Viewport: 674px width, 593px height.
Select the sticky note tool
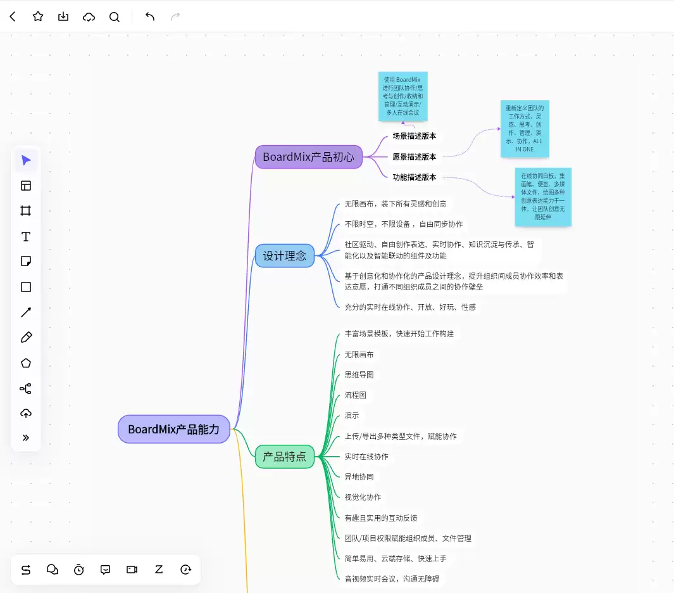(26, 261)
